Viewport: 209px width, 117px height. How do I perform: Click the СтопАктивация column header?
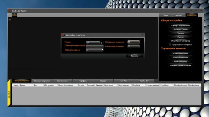153,85
